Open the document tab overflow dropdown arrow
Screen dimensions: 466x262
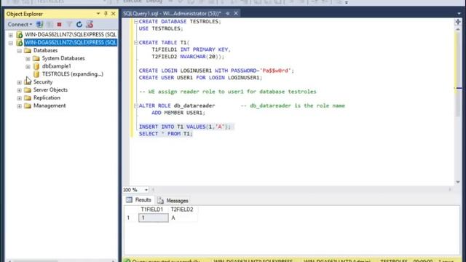[459, 13]
